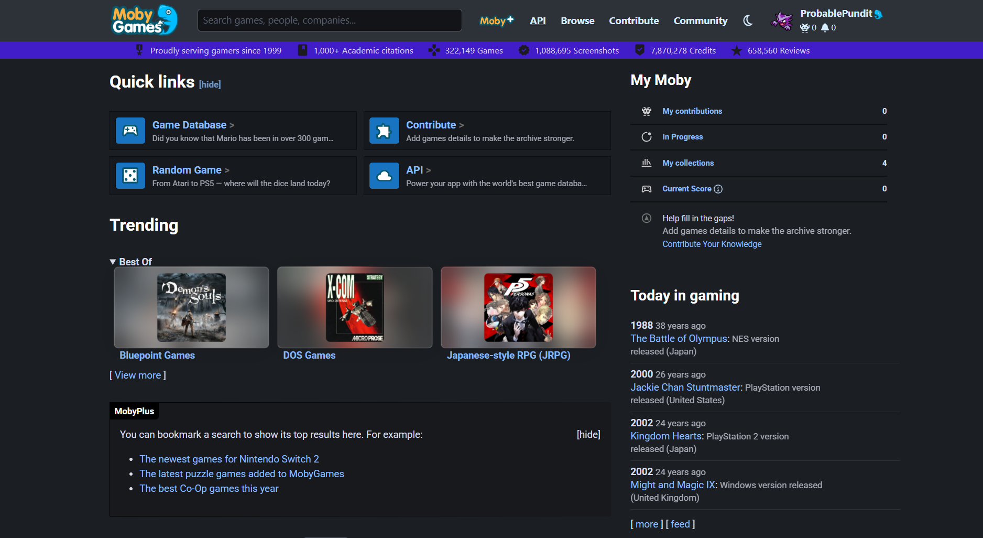Open the API nav link

coord(538,20)
